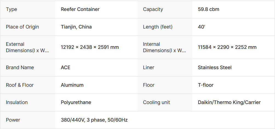Select the 'Daikin/Thermo King/Carrier' cooling unit value
This screenshot has width=275, height=129.
(x=229, y=102)
